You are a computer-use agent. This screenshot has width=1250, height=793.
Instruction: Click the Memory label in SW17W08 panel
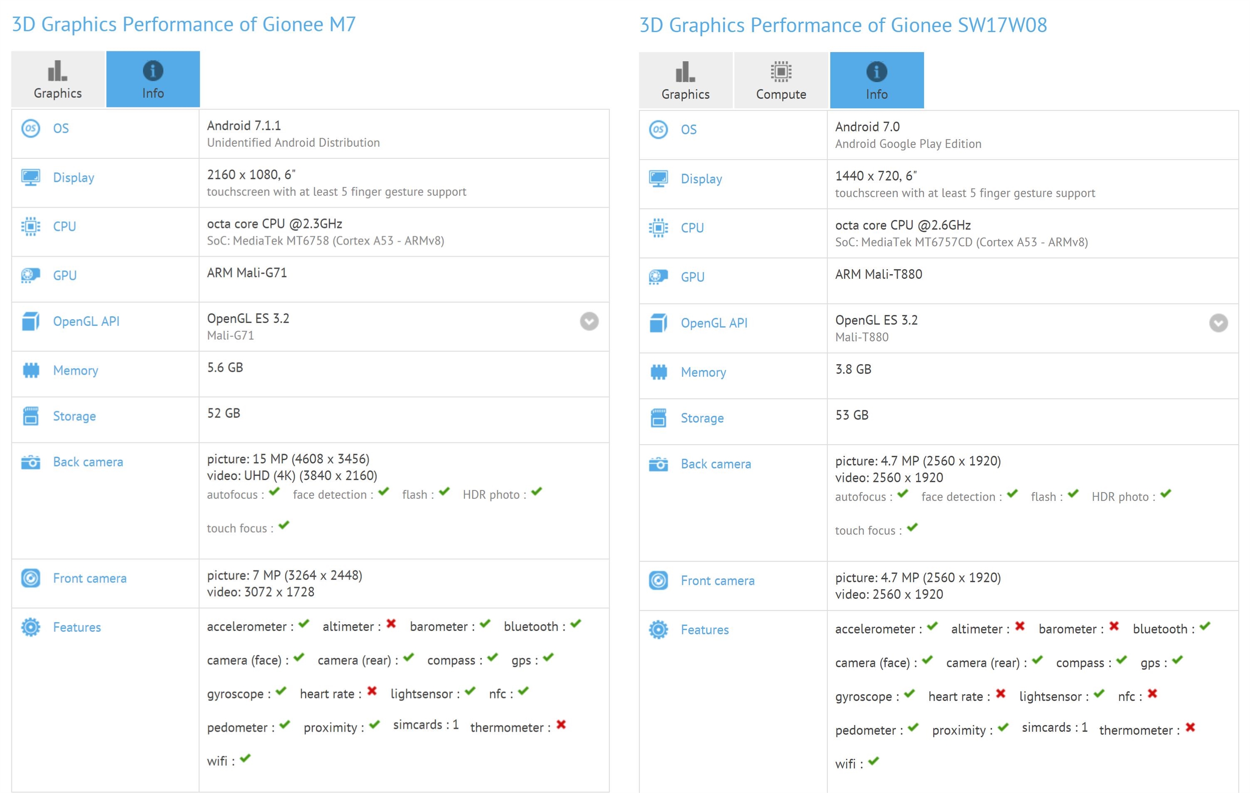[703, 372]
